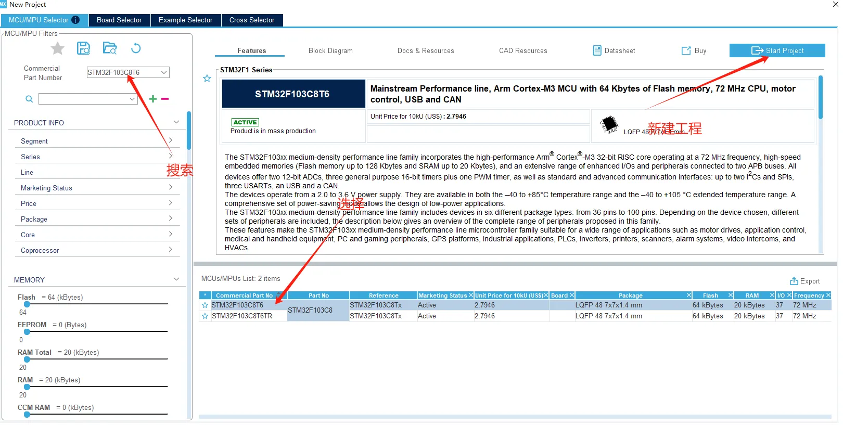This screenshot has height=425, width=843.
Task: Click the green plus add-search icon
Action: pos(153,99)
